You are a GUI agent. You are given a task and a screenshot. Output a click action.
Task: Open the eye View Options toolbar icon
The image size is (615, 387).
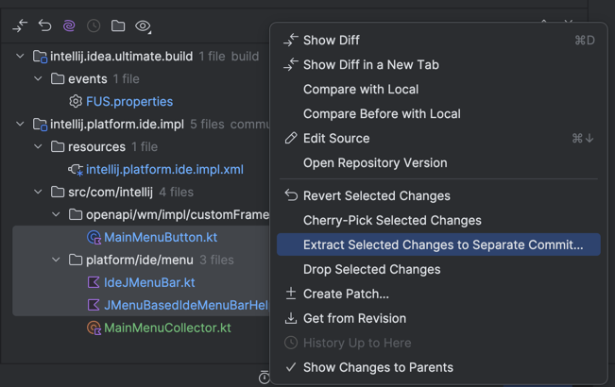(143, 26)
